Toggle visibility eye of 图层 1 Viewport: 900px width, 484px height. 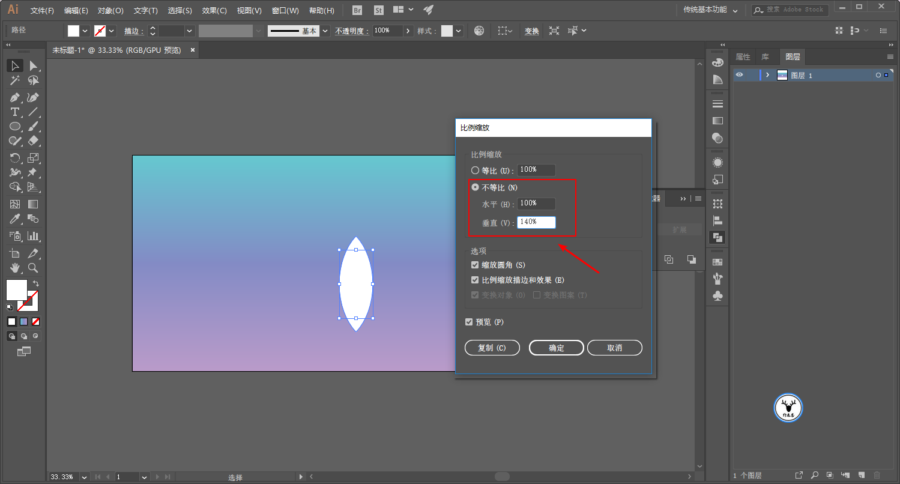tap(740, 75)
